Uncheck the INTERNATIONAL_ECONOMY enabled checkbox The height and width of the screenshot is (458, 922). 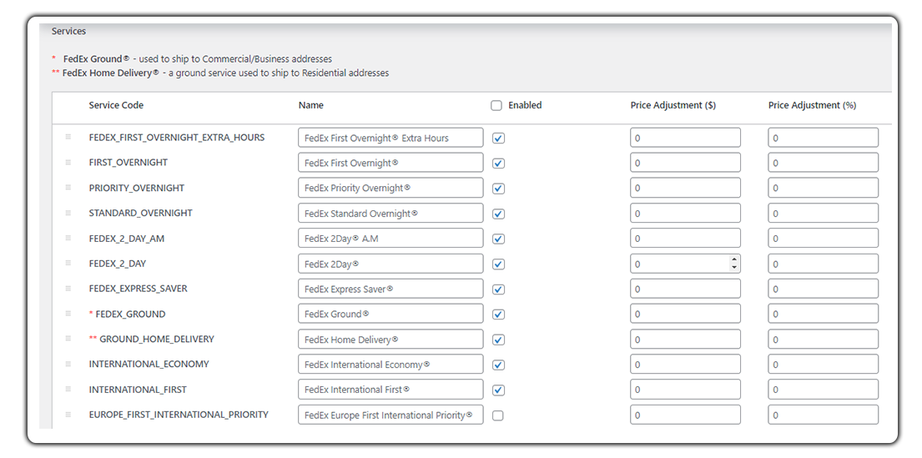pos(499,365)
